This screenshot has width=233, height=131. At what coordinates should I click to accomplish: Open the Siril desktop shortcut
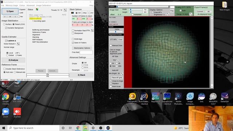(x=202, y=98)
